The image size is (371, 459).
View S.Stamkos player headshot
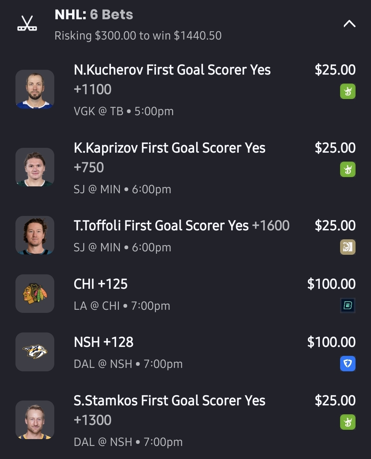(x=35, y=420)
